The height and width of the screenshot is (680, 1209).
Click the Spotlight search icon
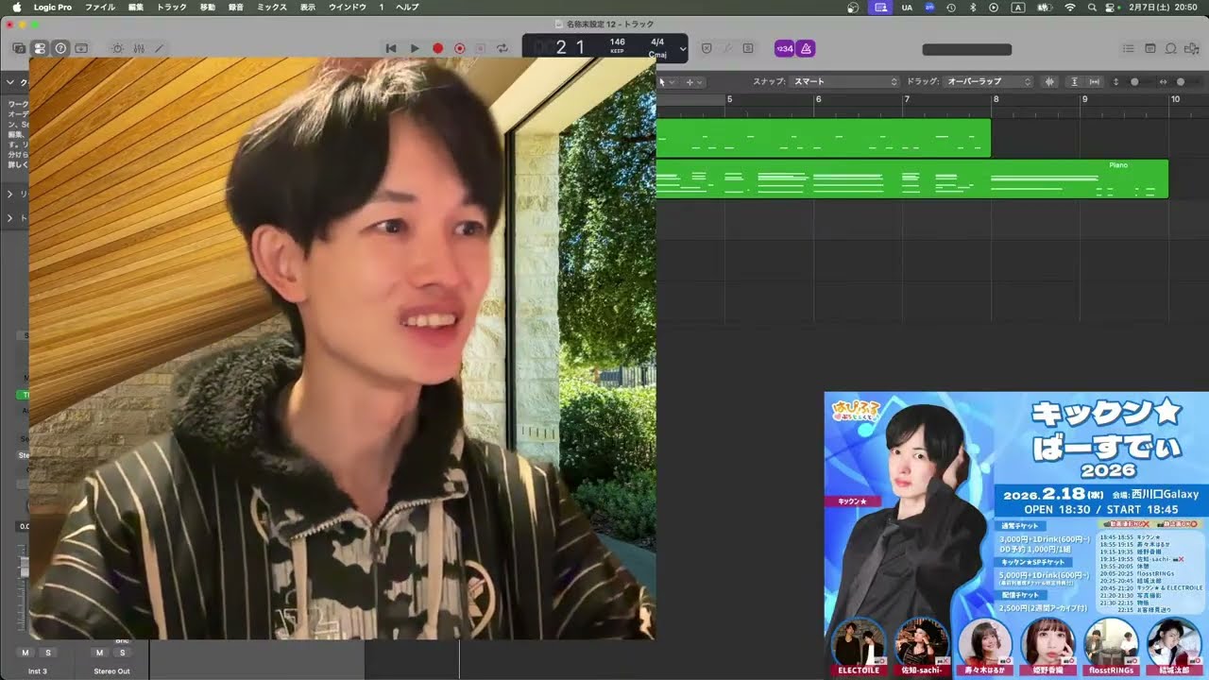point(1091,7)
